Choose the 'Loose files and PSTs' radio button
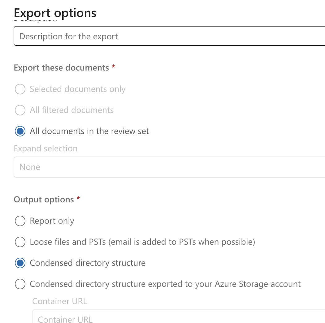 (x=20, y=242)
